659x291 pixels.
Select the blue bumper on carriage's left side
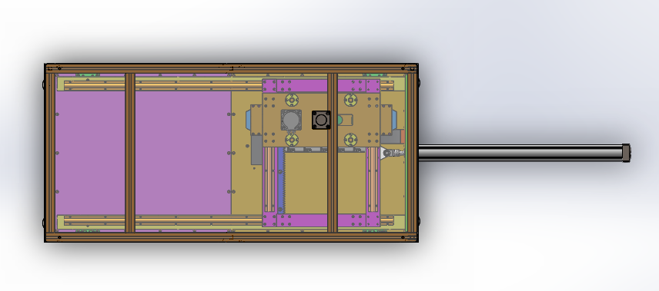tap(249, 120)
